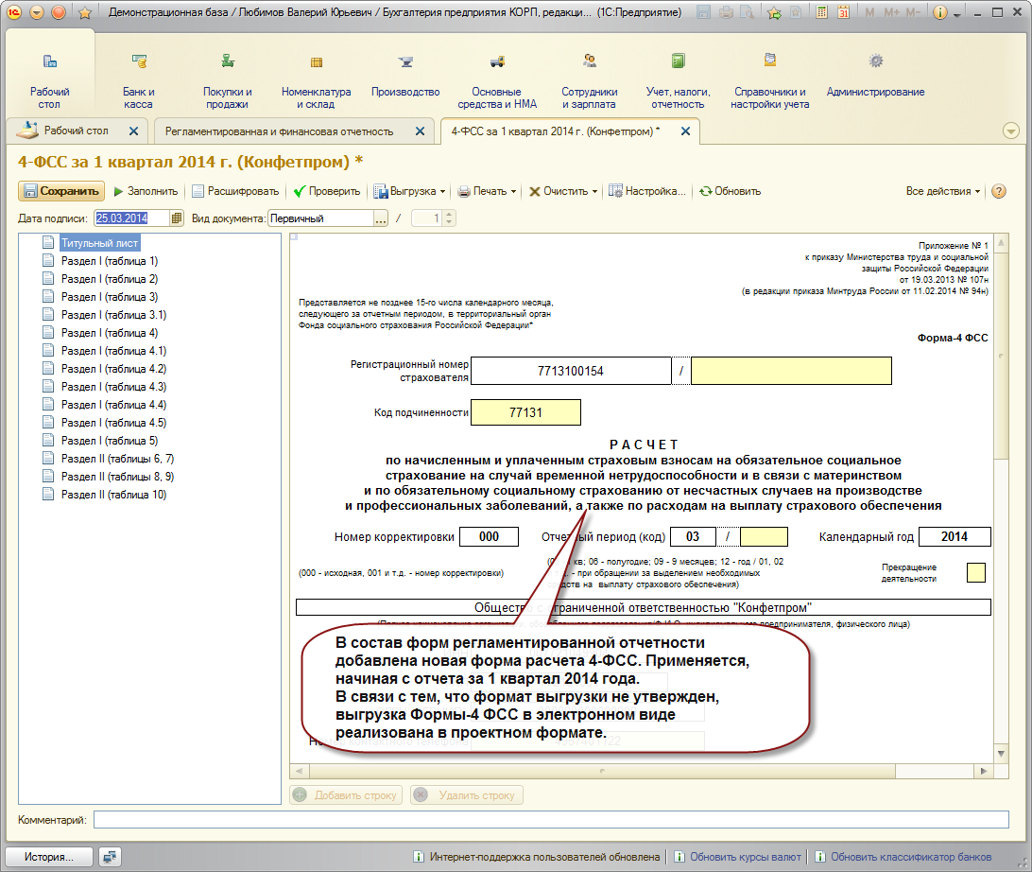Image resolution: width=1032 pixels, height=872 pixels.
Task: Select Раздел I (таблица 3.1) in tree
Action: click(x=113, y=315)
